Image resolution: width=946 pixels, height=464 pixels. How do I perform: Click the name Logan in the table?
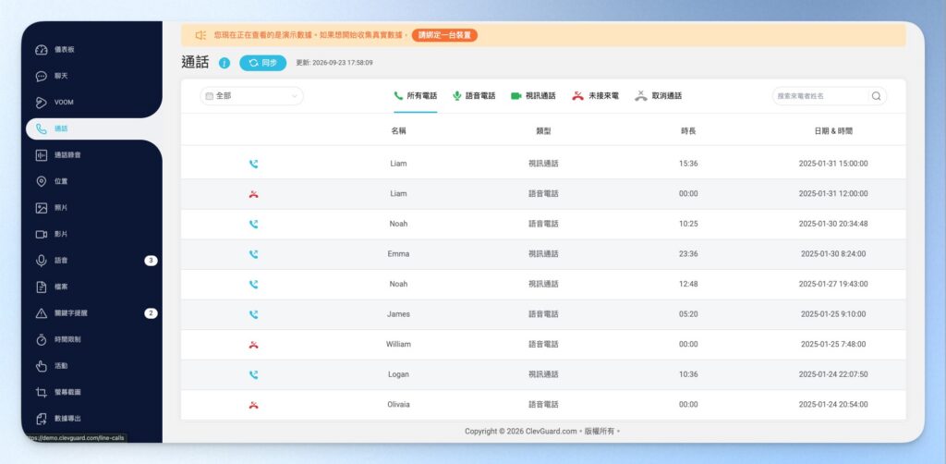(x=398, y=374)
